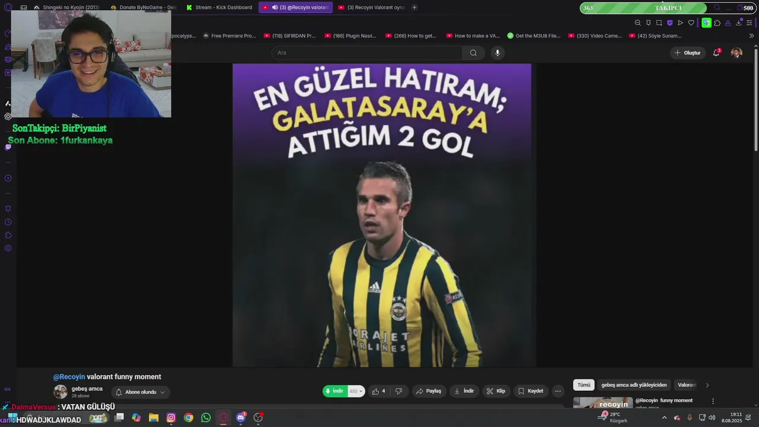The image size is (759, 427).
Task: Click the Kaydet save button
Action: tap(531, 391)
